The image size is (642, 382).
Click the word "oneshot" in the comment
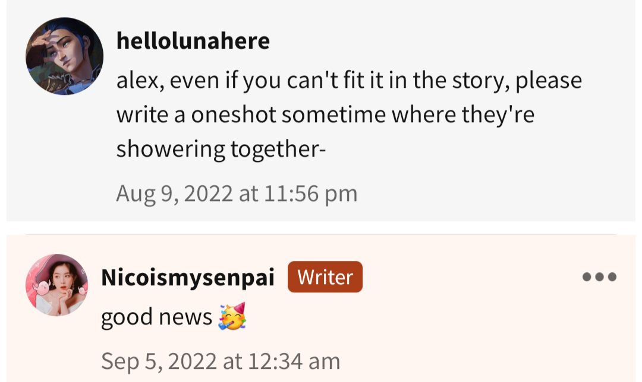231,114
